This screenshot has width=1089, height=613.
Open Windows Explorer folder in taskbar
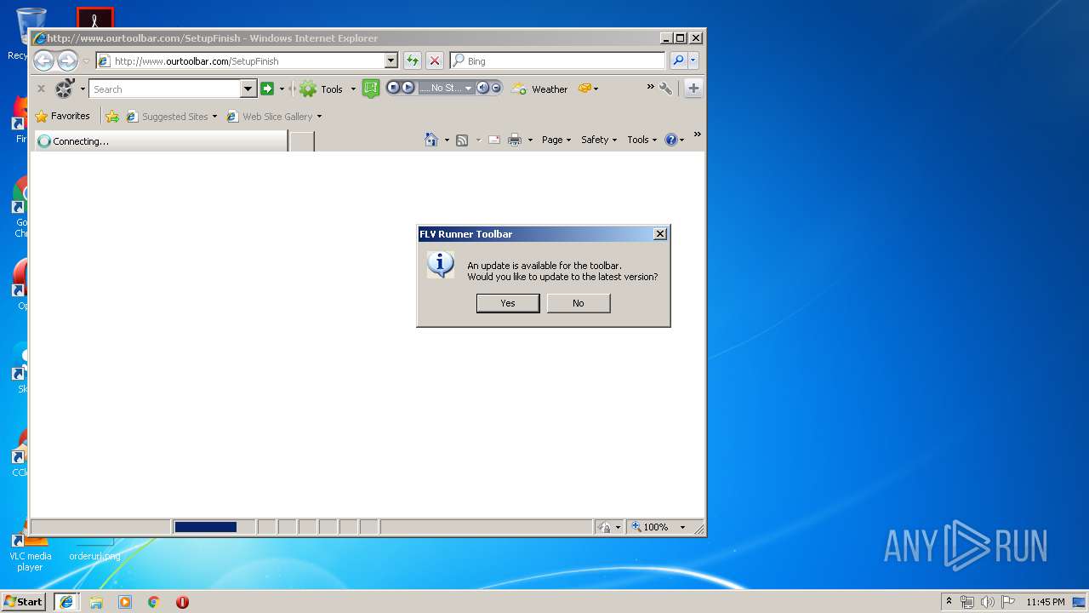(96, 602)
